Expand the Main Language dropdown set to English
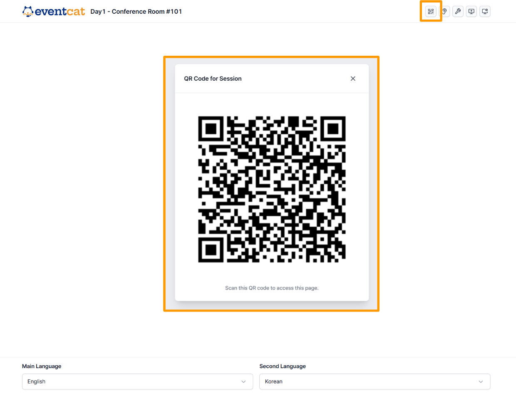Screen dimensions: 516x396 tap(137, 381)
